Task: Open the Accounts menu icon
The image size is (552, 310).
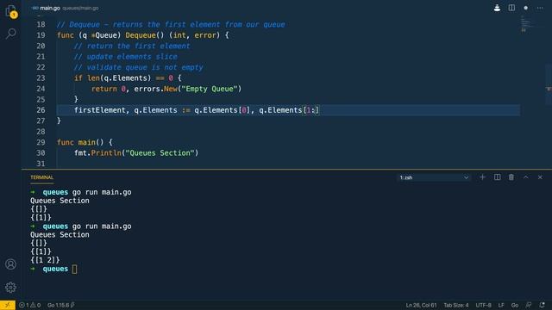Action: (x=10, y=264)
